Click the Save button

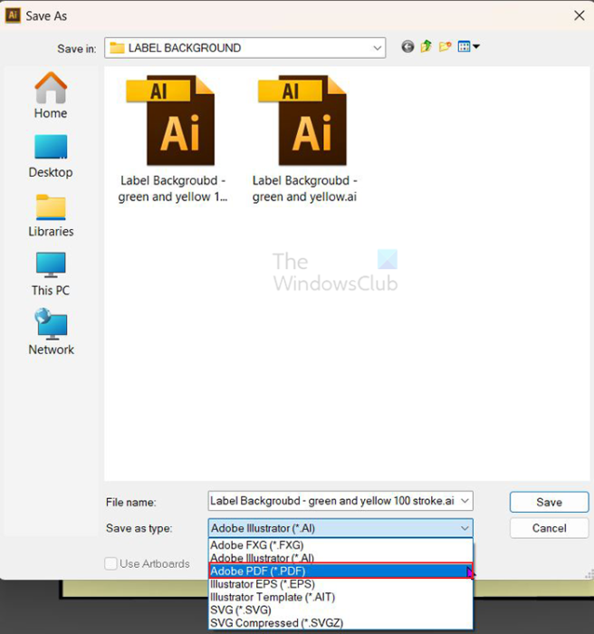pos(549,502)
